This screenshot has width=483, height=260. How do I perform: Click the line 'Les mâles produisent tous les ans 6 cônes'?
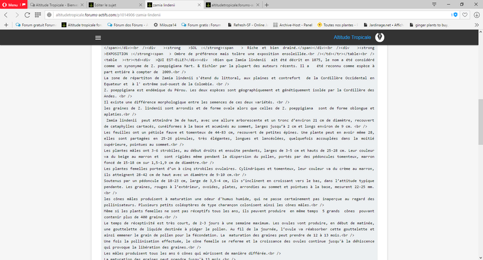coord(192,253)
